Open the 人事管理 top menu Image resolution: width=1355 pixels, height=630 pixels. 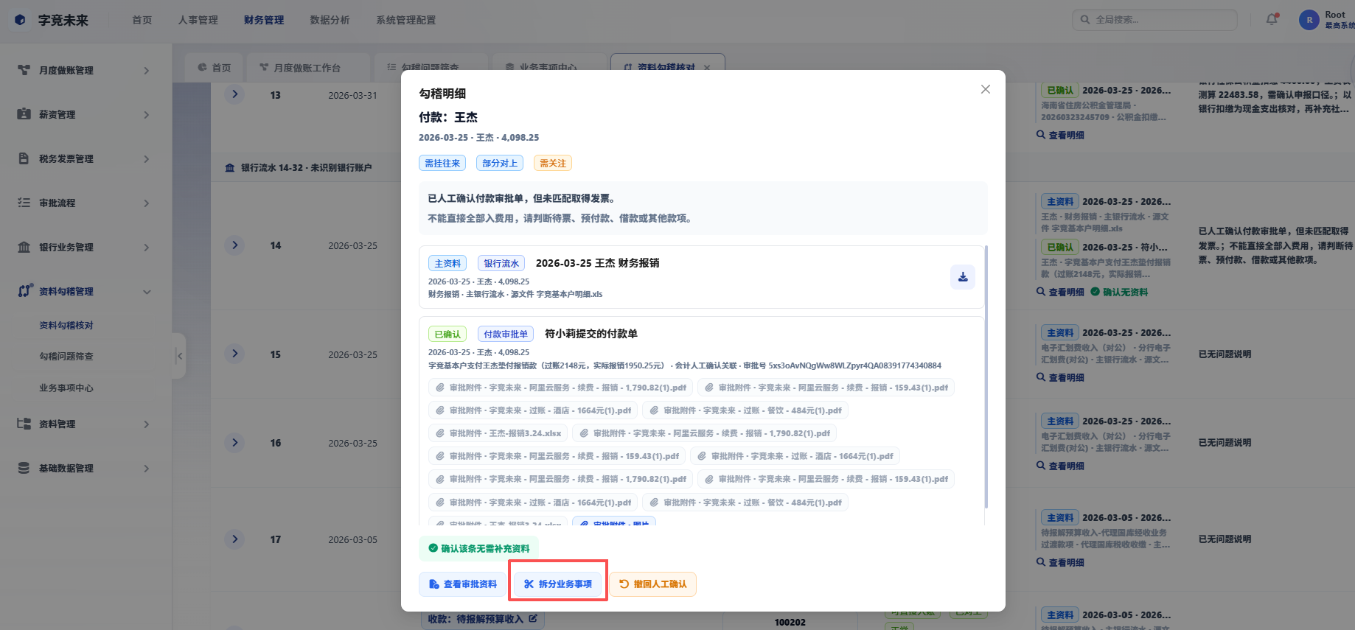click(x=198, y=20)
